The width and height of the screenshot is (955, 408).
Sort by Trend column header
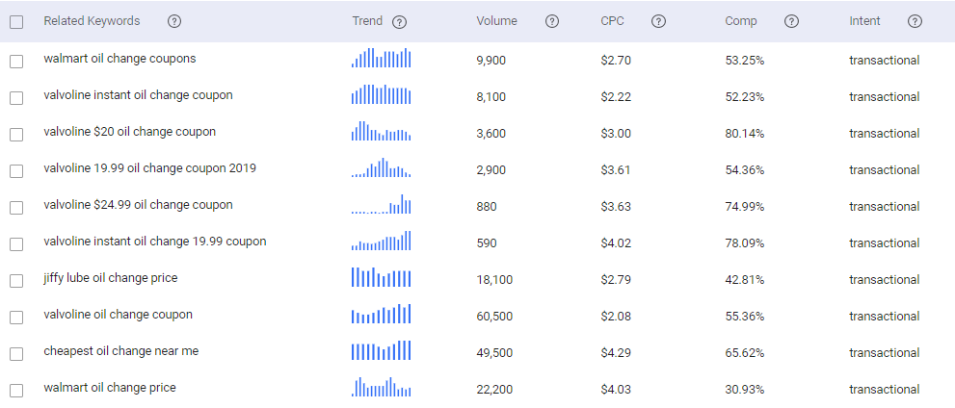(x=367, y=21)
